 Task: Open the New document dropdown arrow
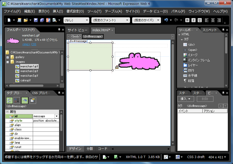pos(14,20)
